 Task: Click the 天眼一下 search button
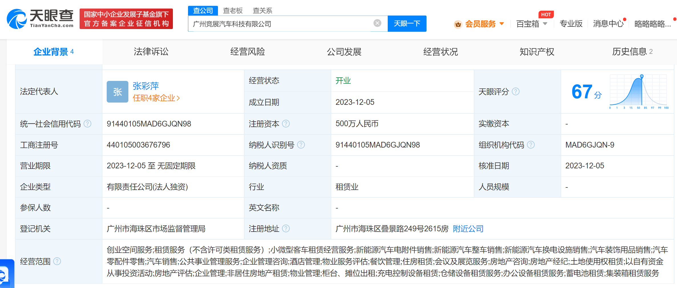click(407, 24)
